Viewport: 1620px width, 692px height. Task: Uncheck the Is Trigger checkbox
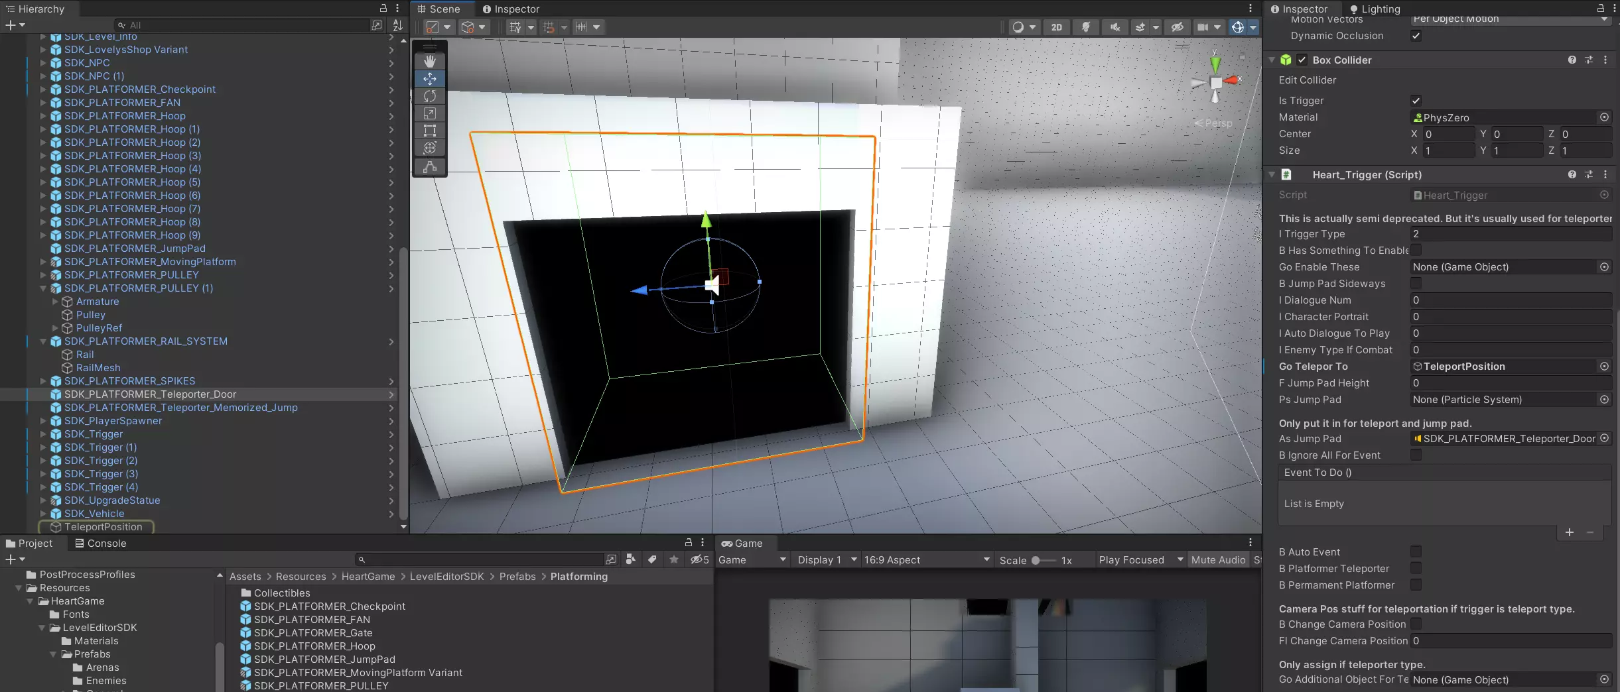(1416, 101)
